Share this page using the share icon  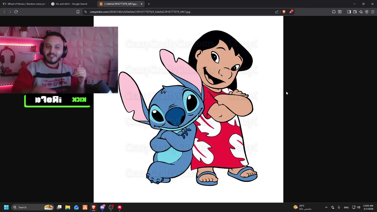277,12
